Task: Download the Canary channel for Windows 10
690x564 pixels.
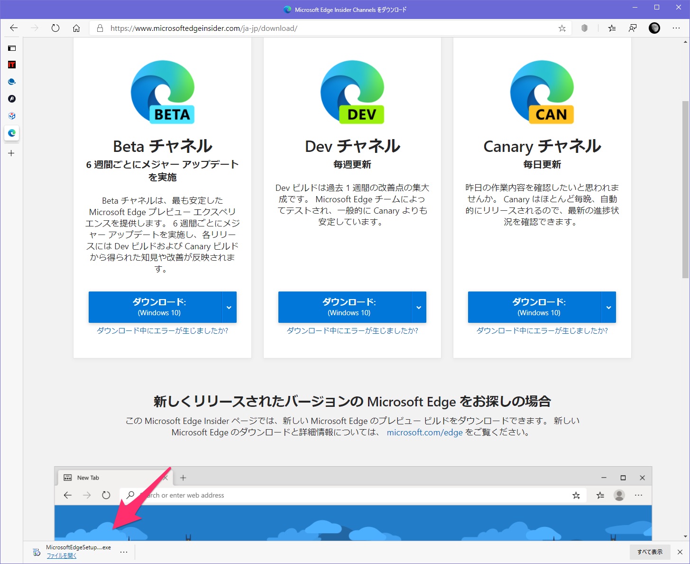Action: click(x=534, y=307)
